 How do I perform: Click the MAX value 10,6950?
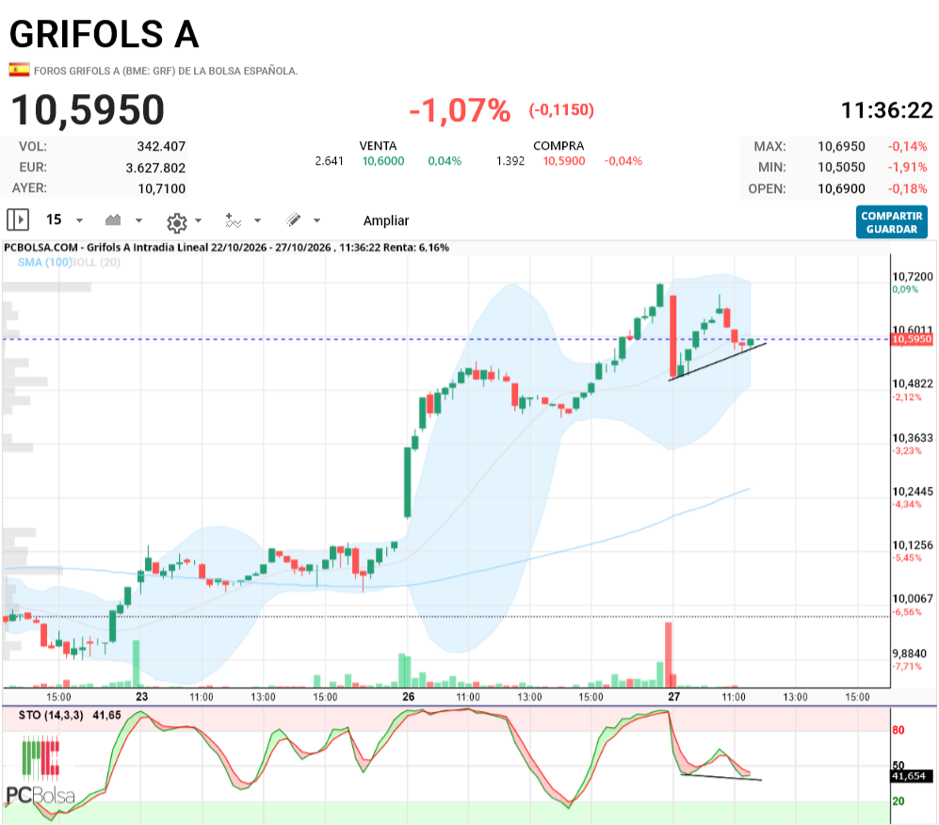coord(841,146)
